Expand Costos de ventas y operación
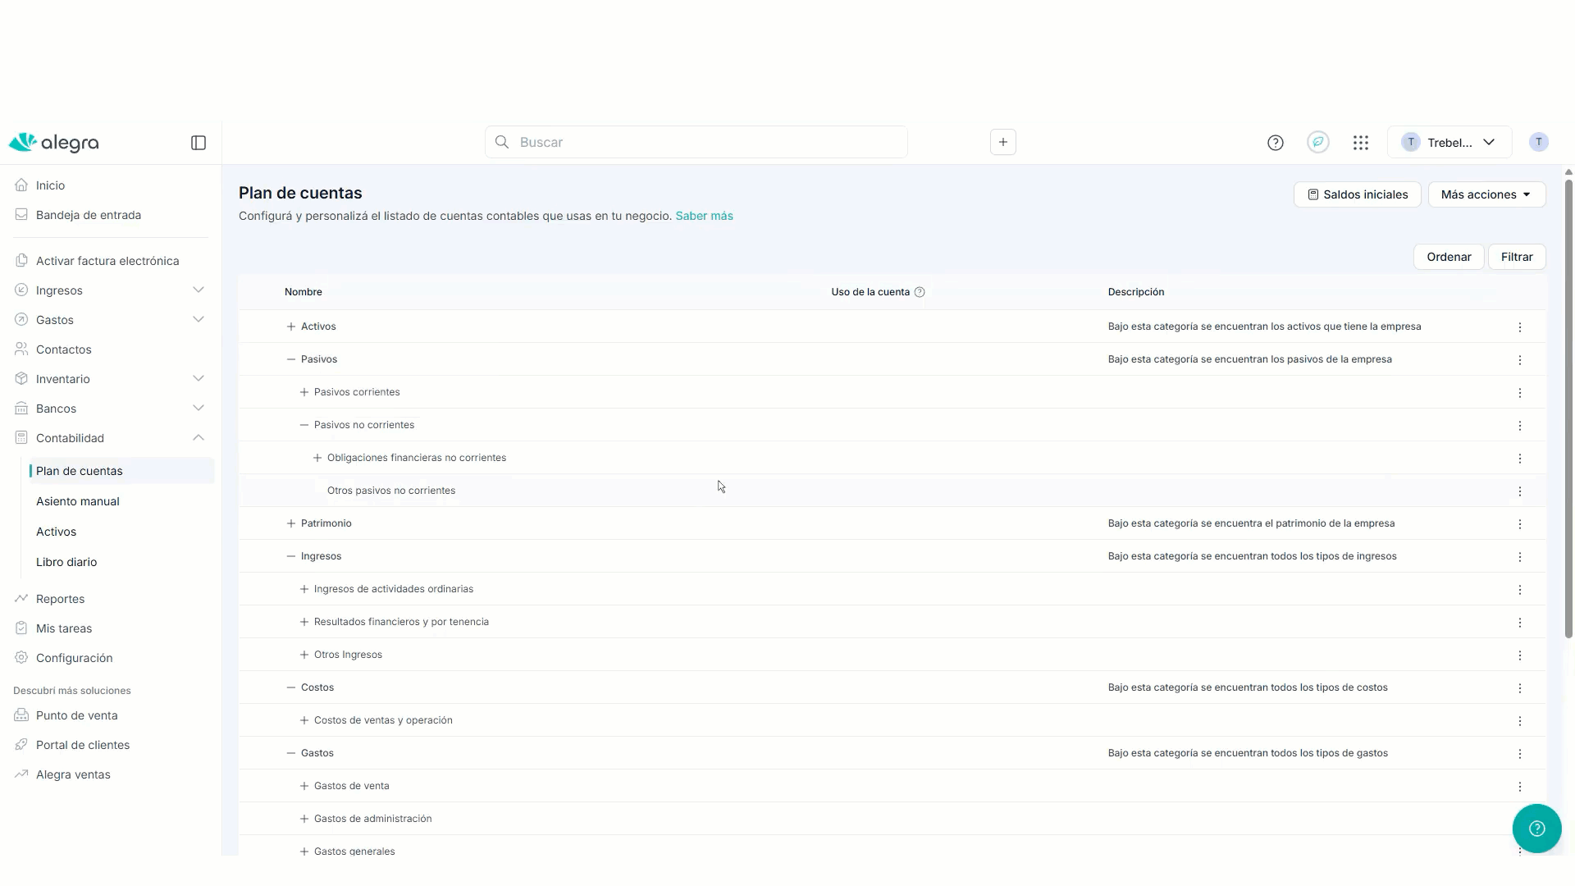Image resolution: width=1575 pixels, height=886 pixels. pos(304,720)
